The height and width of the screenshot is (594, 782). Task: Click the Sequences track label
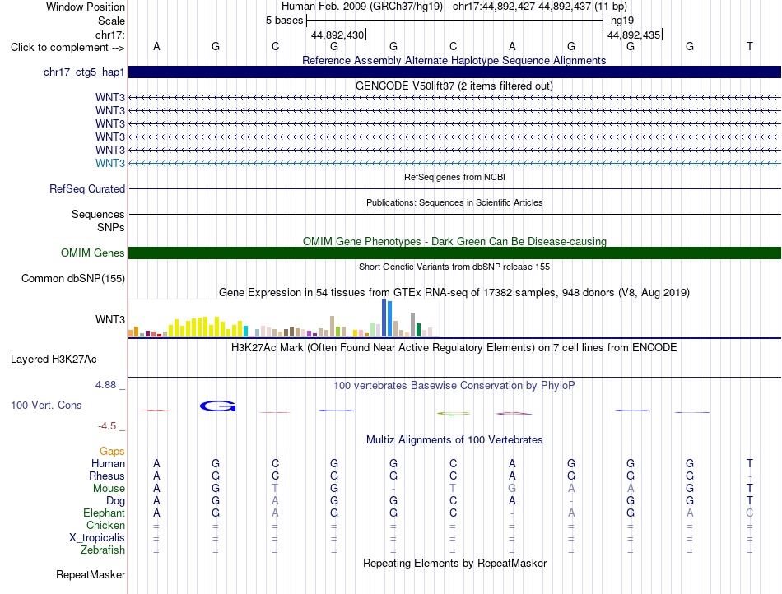98,214
